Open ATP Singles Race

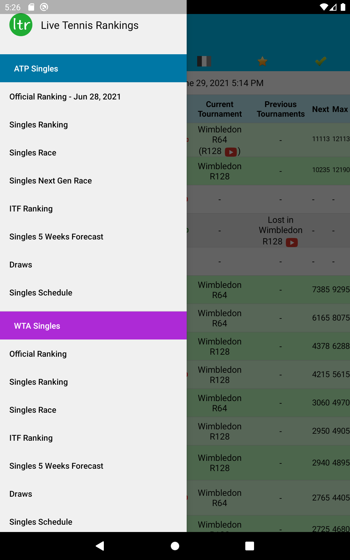(93, 153)
